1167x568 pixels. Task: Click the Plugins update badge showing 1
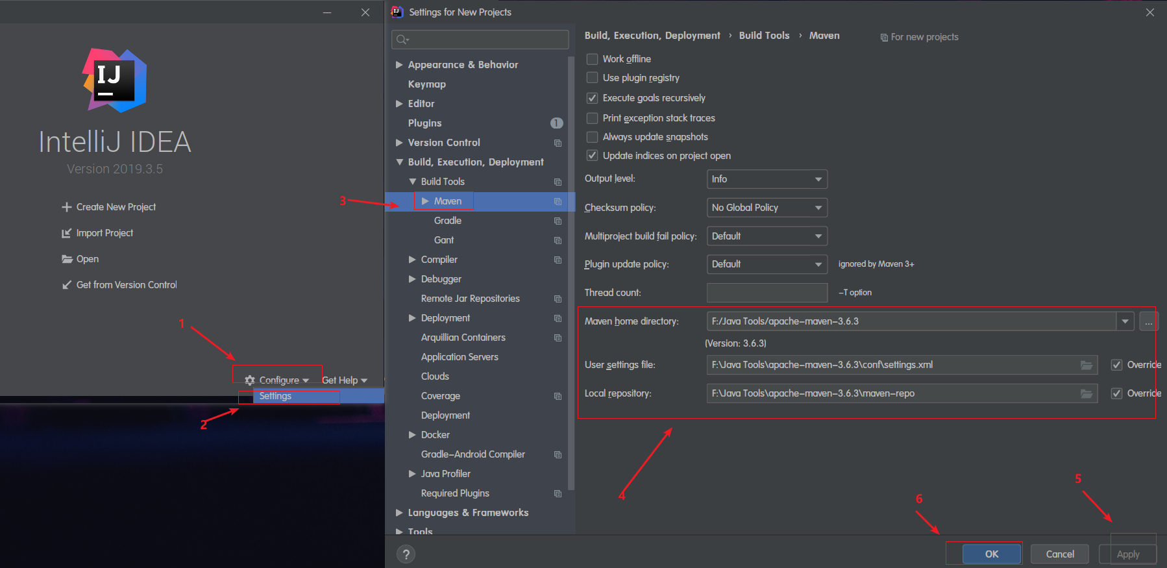556,123
